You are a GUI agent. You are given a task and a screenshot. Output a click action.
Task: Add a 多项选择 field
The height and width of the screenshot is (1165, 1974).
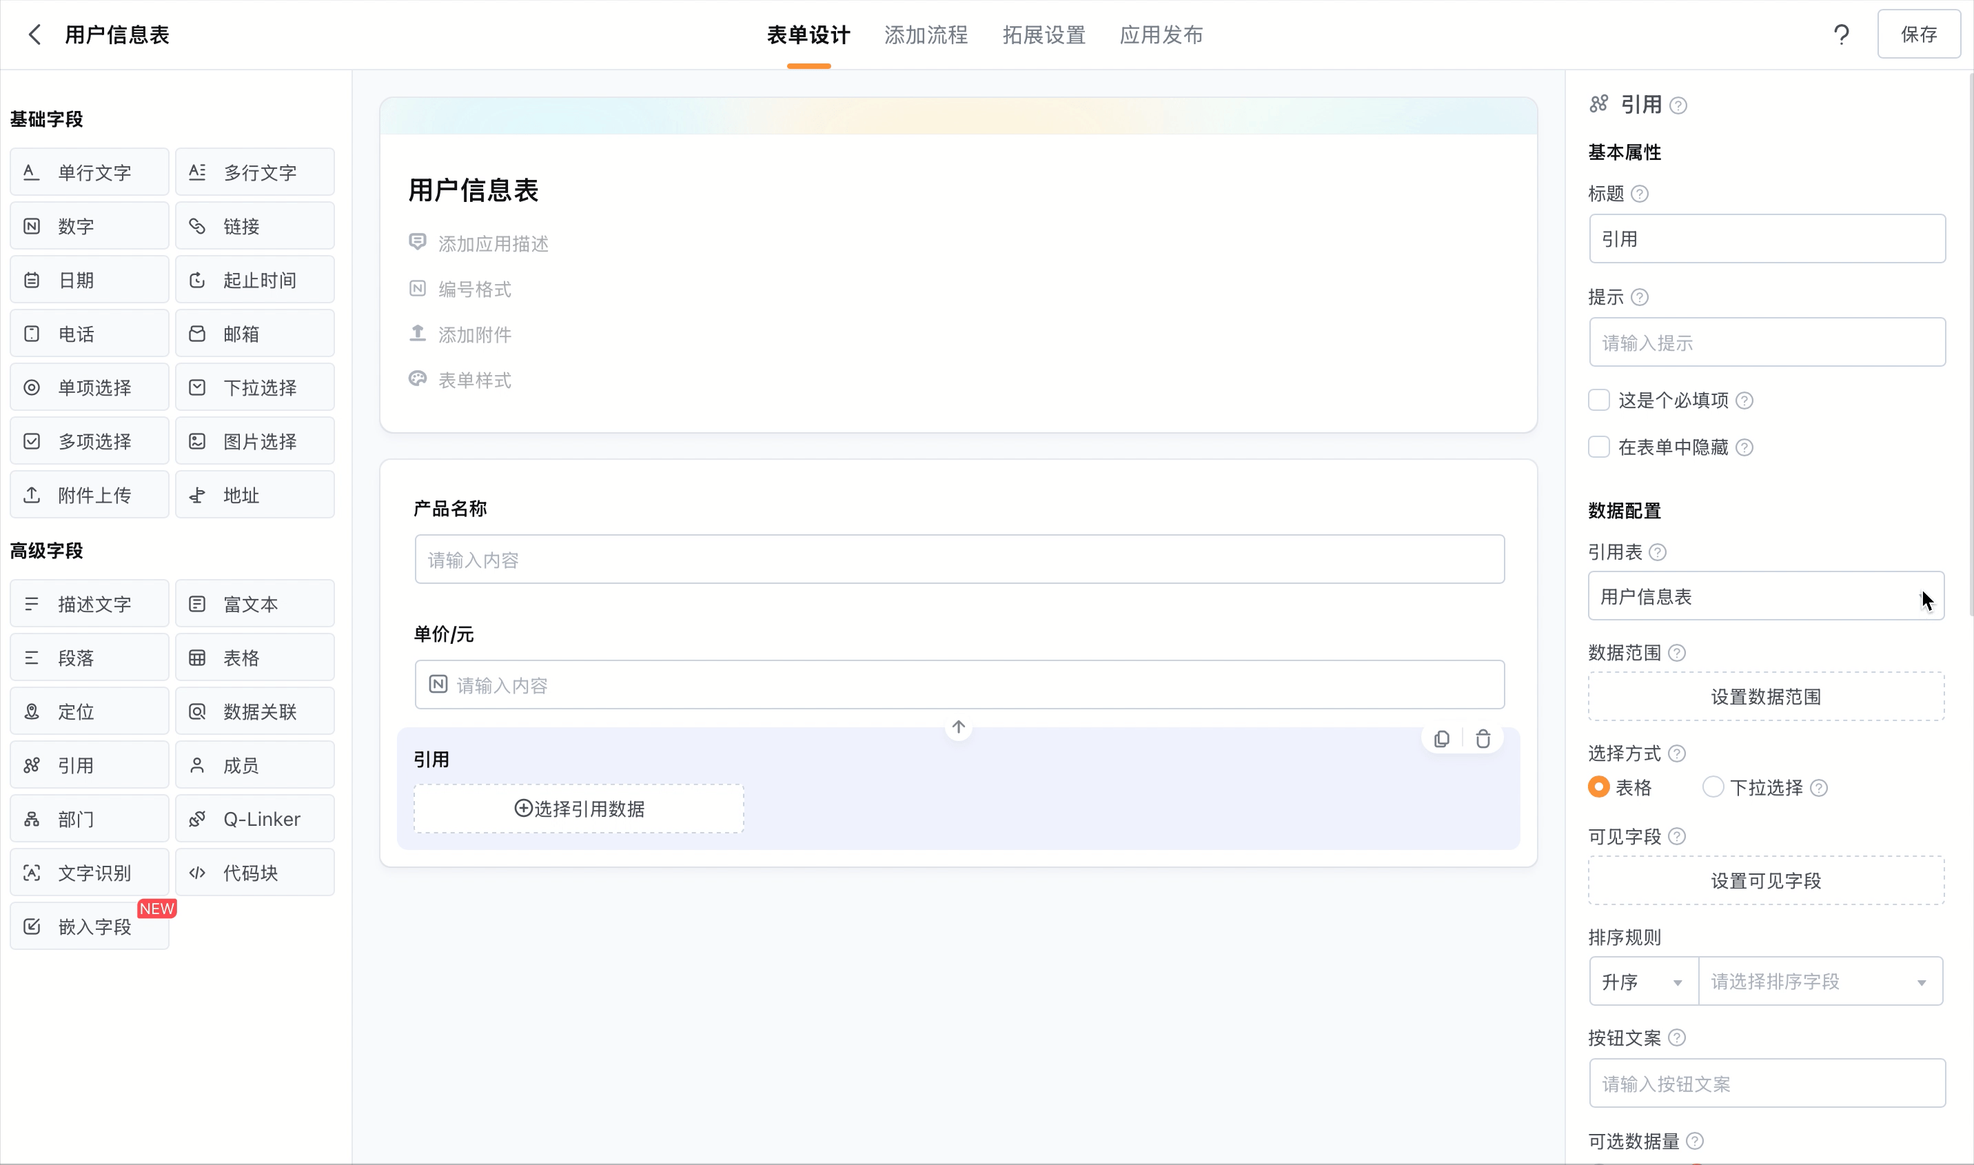click(90, 441)
